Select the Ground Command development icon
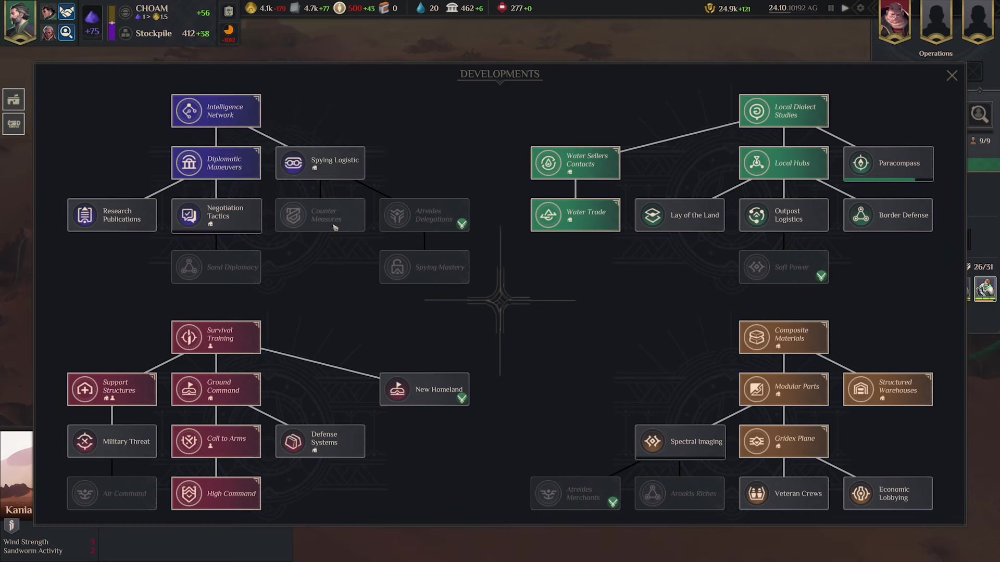1000x562 pixels. point(189,389)
